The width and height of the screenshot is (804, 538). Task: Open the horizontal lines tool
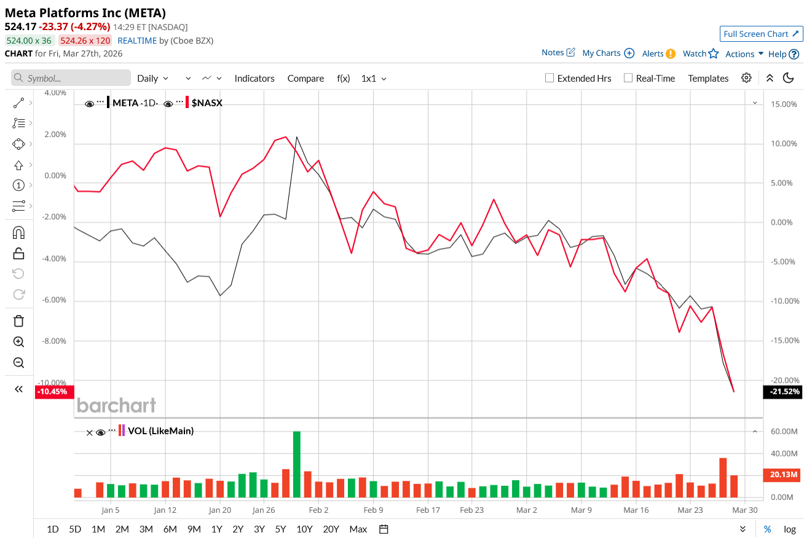18,206
